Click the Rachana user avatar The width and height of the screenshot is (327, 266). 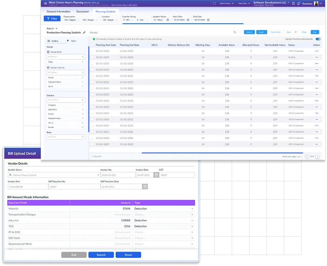316,3
